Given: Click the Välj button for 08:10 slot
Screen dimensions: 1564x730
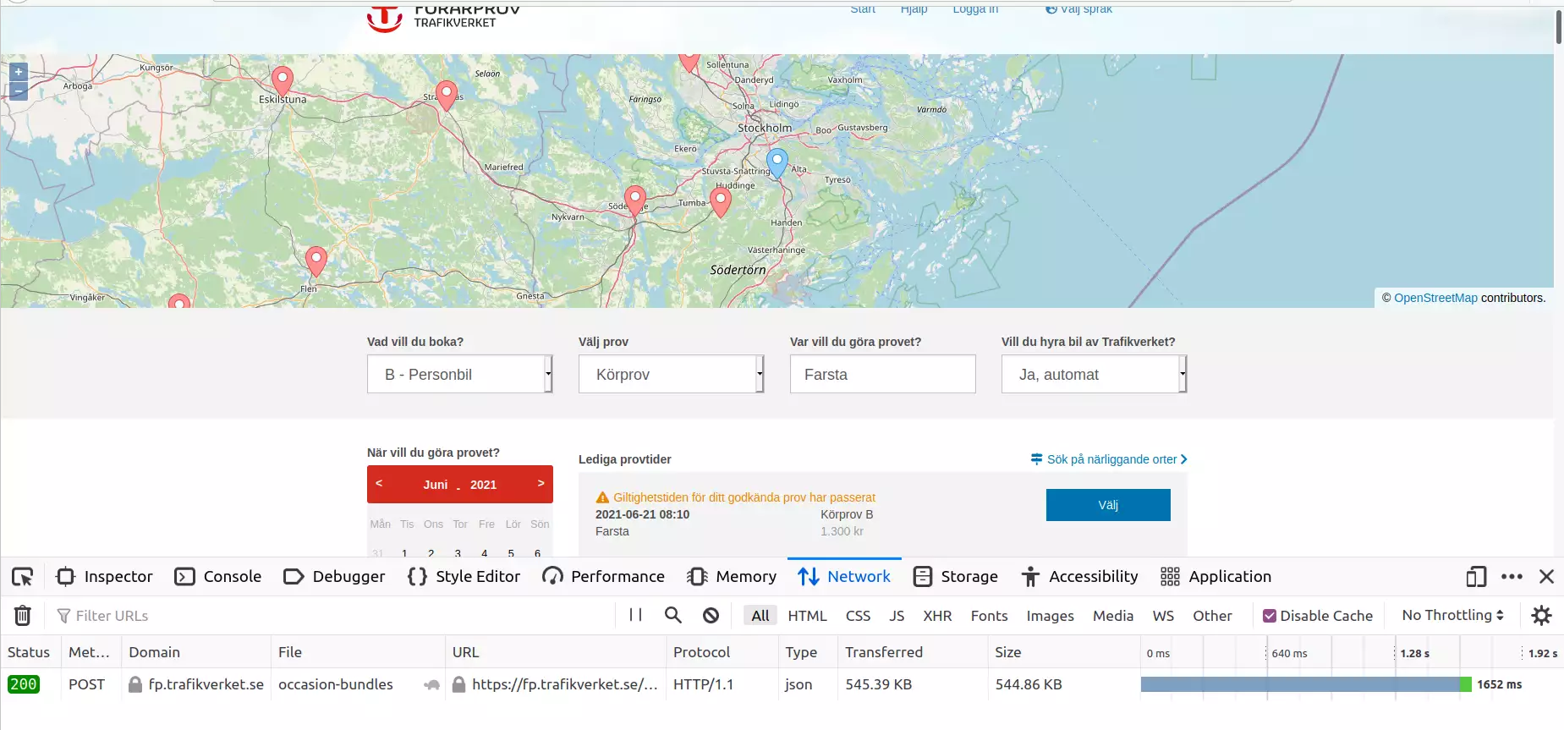Looking at the screenshot, I should [1108, 505].
